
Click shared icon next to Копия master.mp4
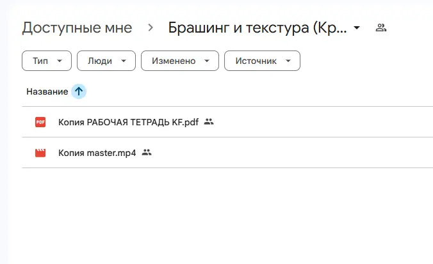click(147, 153)
